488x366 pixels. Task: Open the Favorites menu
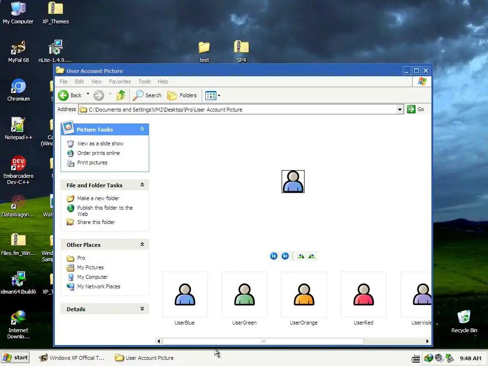pyautogui.click(x=120, y=81)
